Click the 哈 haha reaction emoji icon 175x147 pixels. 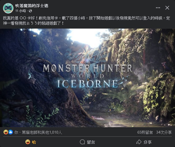pos(28,142)
